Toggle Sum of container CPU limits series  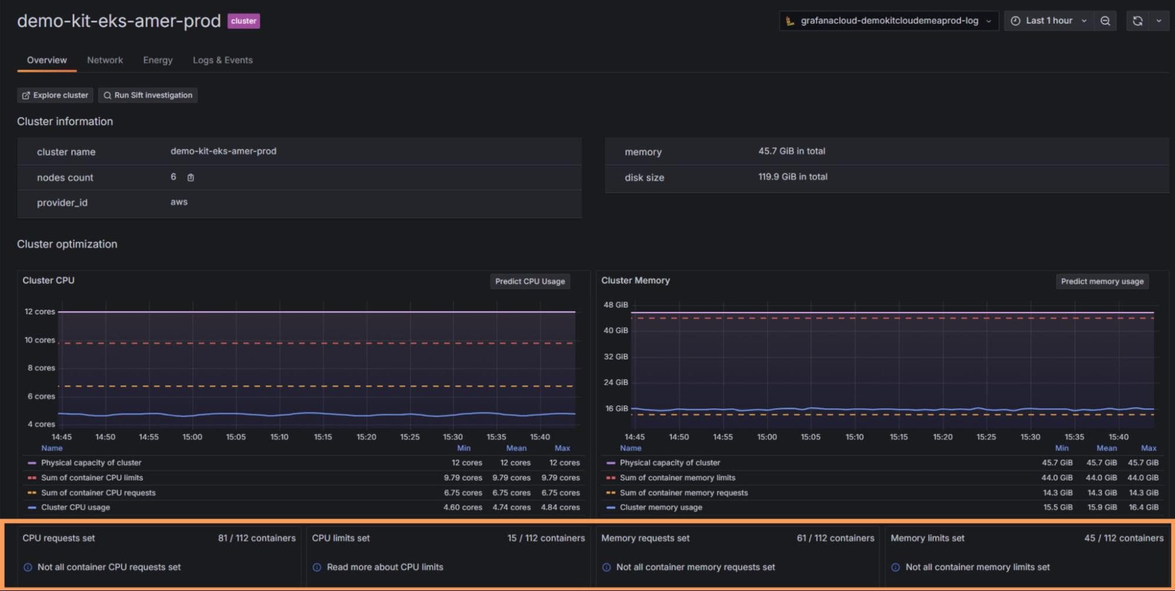[x=92, y=478]
